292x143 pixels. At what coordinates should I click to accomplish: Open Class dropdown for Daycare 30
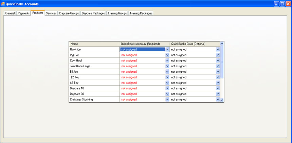tap(218, 94)
